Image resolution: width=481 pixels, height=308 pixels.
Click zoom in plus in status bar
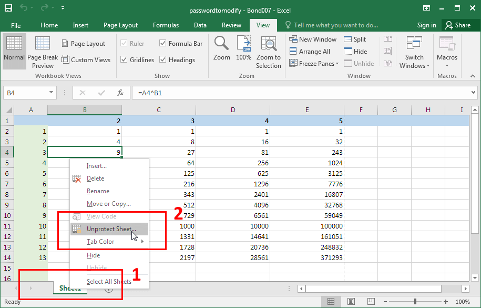click(445, 302)
